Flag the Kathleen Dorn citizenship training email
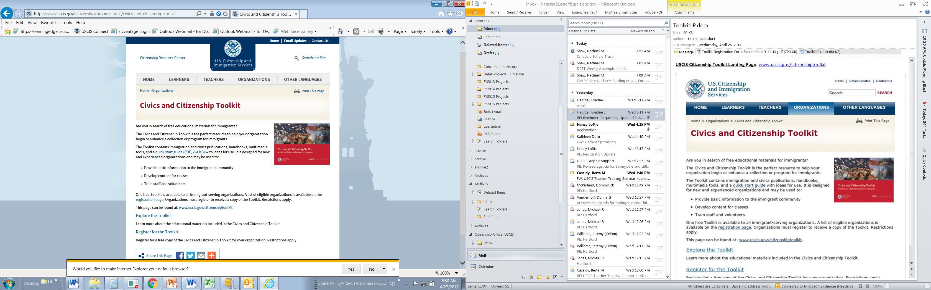The image size is (931, 290). click(661, 139)
